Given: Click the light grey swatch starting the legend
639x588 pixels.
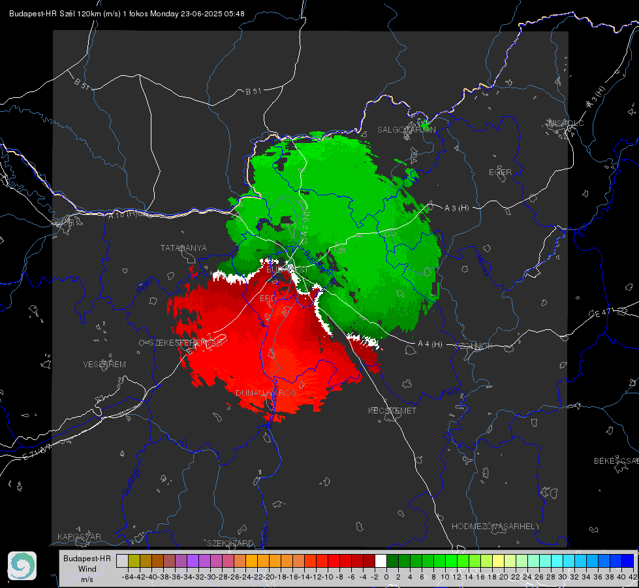Looking at the screenshot, I should [122, 561].
